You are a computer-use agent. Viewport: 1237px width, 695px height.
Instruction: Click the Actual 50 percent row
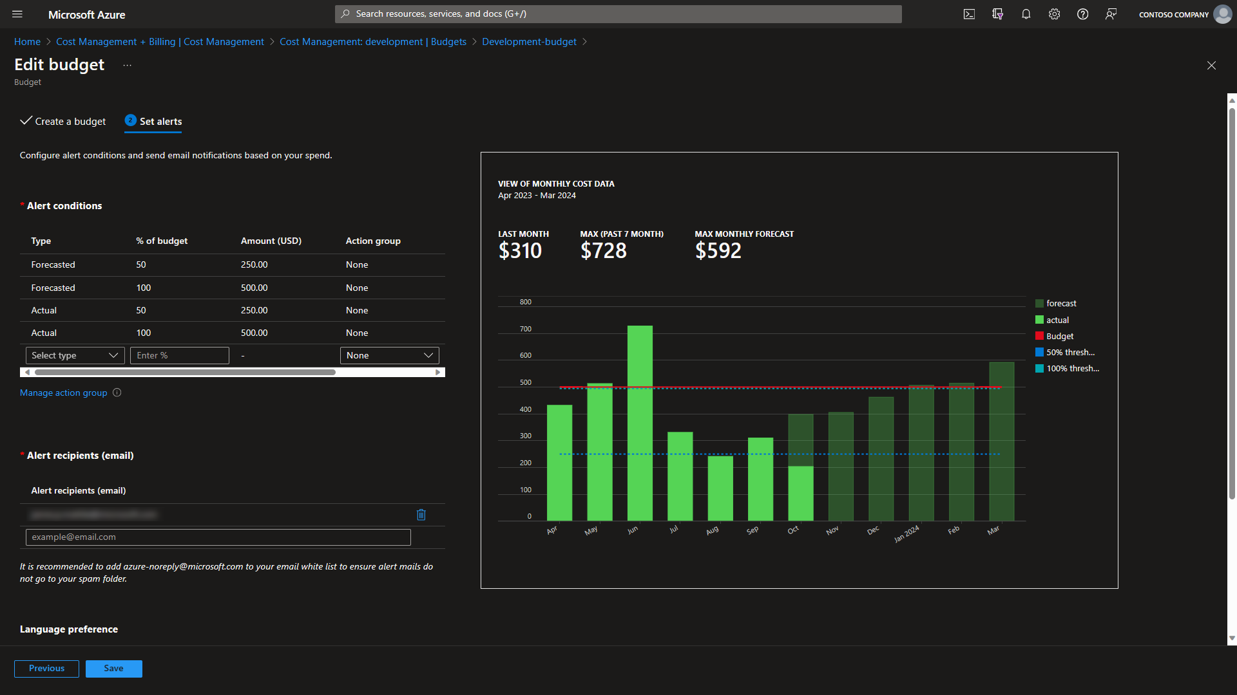(232, 310)
